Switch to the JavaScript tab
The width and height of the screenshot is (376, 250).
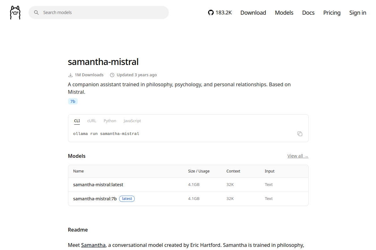pos(132,121)
